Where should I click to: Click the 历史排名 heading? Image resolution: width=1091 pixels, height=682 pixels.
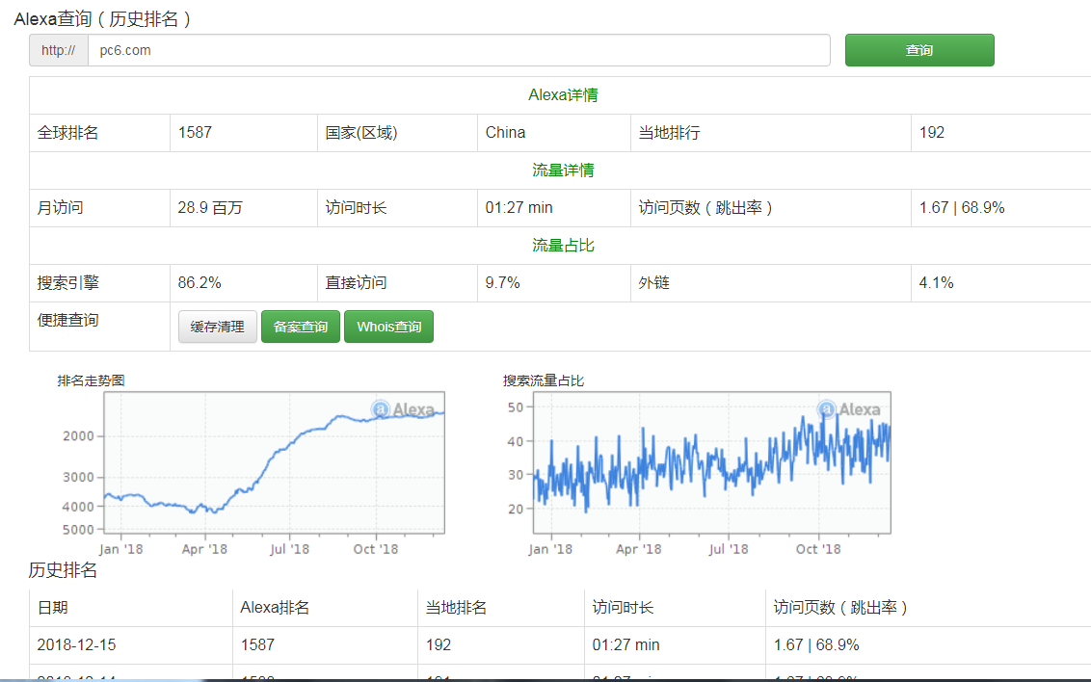[x=63, y=570]
